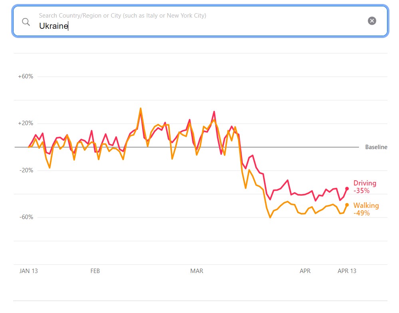Click into the Ukraine search field
The height and width of the screenshot is (313, 399).
200,26
